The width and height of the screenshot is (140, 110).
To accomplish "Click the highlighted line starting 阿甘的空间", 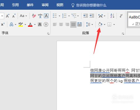I will tap(115, 76).
